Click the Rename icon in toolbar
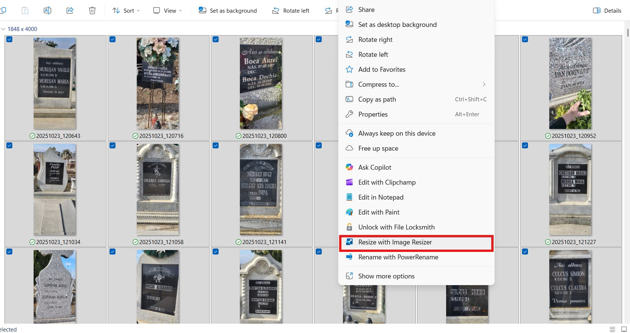 tap(47, 10)
